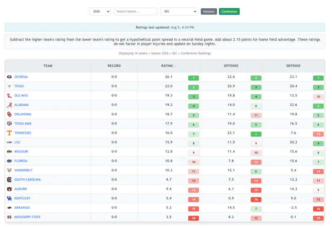Open the Alabama team link
This screenshot has height=228, width=332.
coord(22,105)
